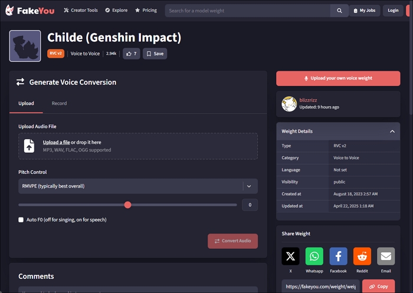The image size is (413, 293).
Task: Click the pitch slider handle
Action: tap(127, 205)
